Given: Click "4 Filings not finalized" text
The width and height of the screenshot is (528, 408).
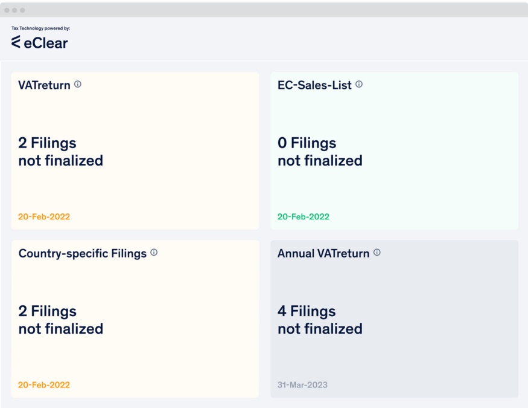Looking at the screenshot, I should [x=320, y=320].
